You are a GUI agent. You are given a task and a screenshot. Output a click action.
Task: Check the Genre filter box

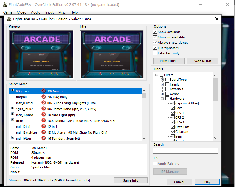point(167,94)
